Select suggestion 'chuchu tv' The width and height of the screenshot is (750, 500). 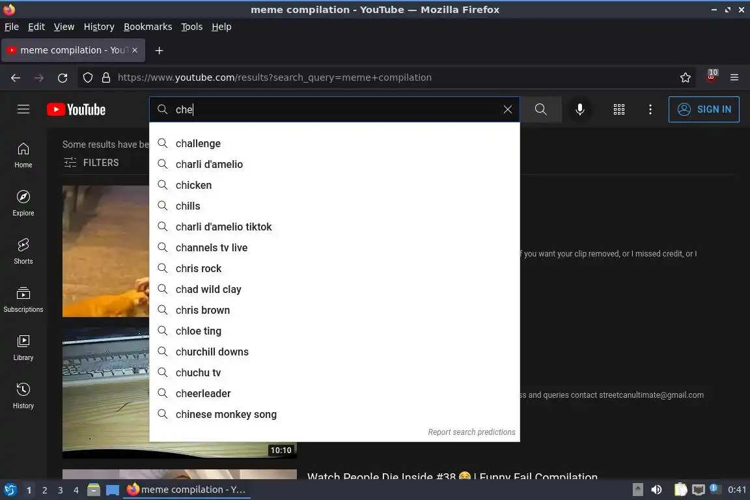(x=335, y=372)
